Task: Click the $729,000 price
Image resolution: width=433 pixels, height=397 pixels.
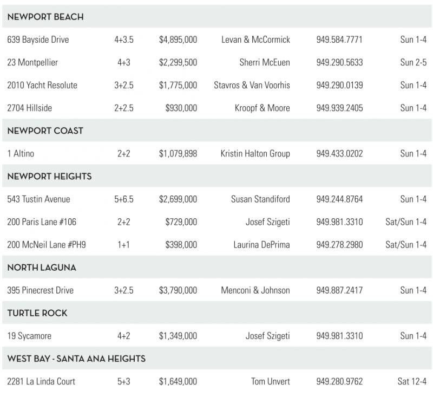Action: coord(181,222)
